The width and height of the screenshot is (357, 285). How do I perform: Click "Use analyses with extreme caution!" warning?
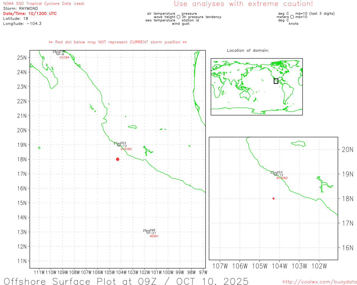pyautogui.click(x=243, y=4)
